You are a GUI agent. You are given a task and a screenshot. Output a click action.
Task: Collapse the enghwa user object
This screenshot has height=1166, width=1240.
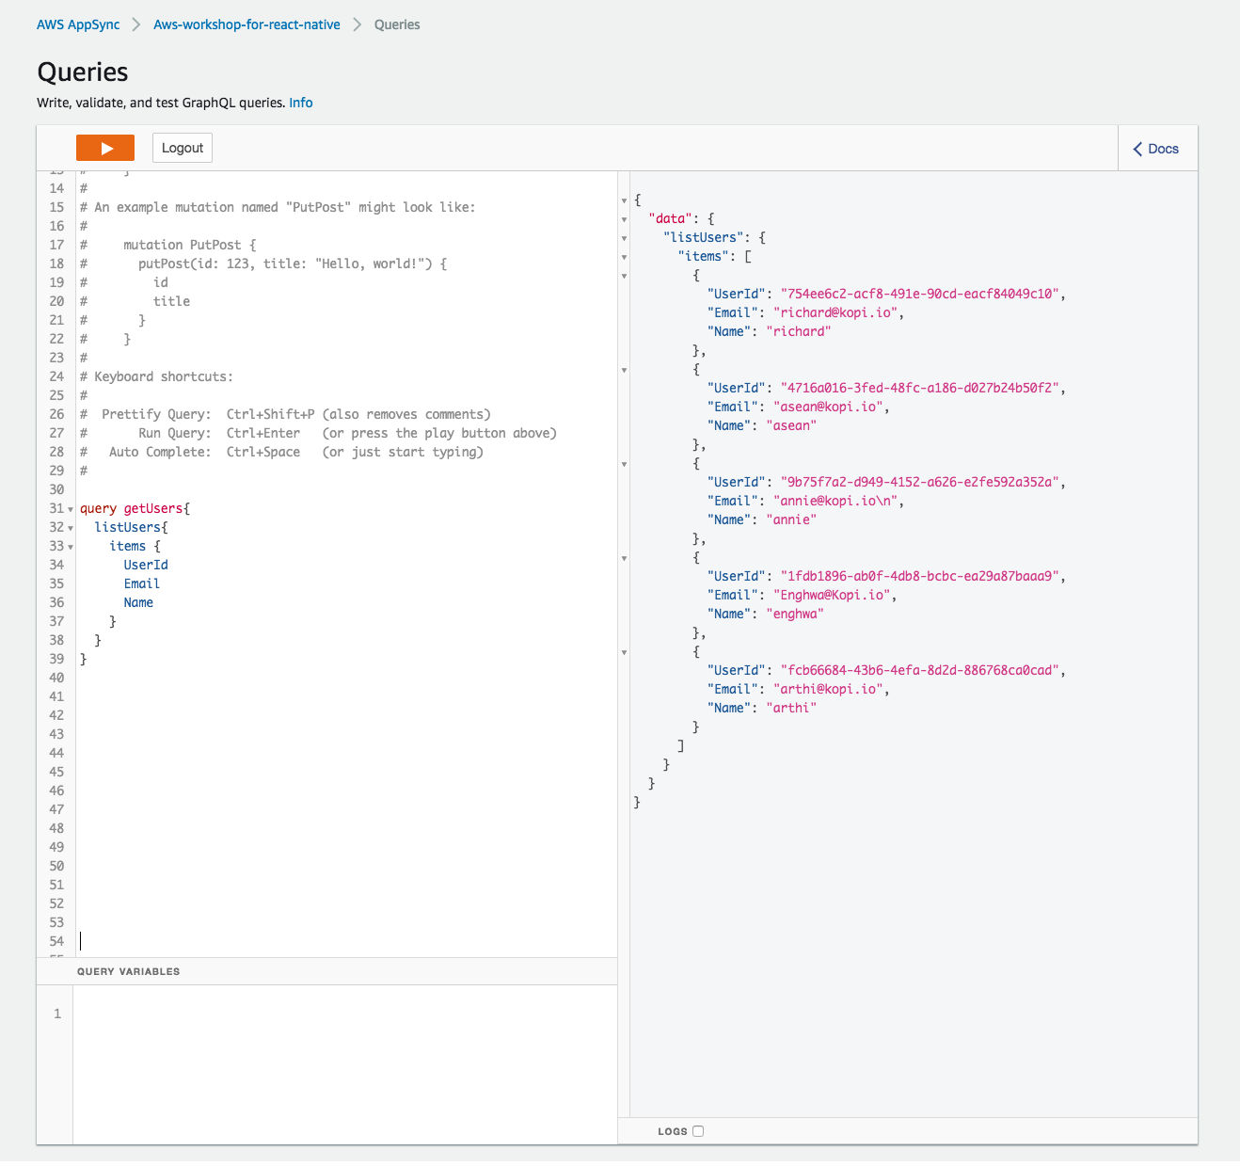pos(624,558)
